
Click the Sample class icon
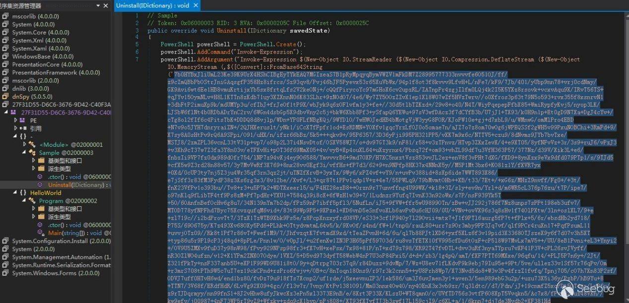[x=33, y=153]
